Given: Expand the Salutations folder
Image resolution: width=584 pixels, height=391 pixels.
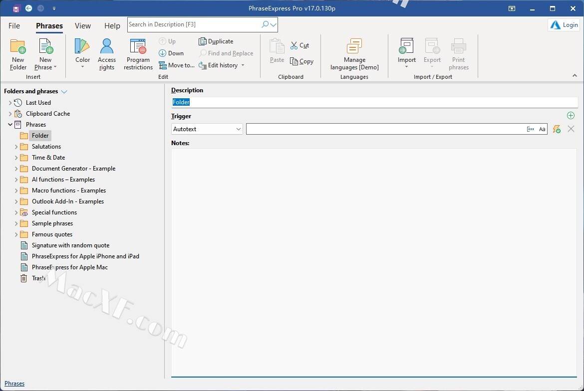Looking at the screenshot, I should tap(16, 147).
